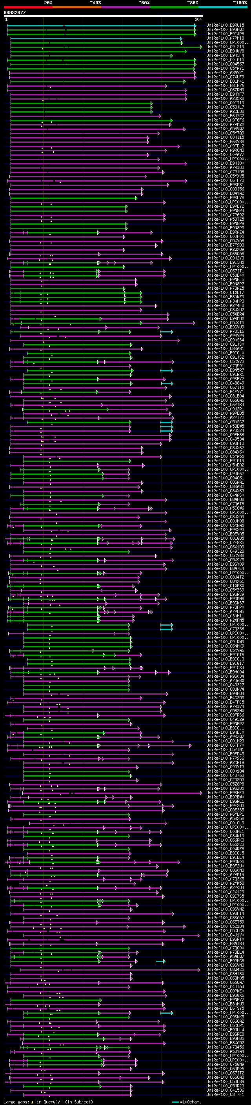The height and width of the screenshot is (1105, 251).
Task: Select hit label UniRef100_O04567
Action: pos(225,64)
